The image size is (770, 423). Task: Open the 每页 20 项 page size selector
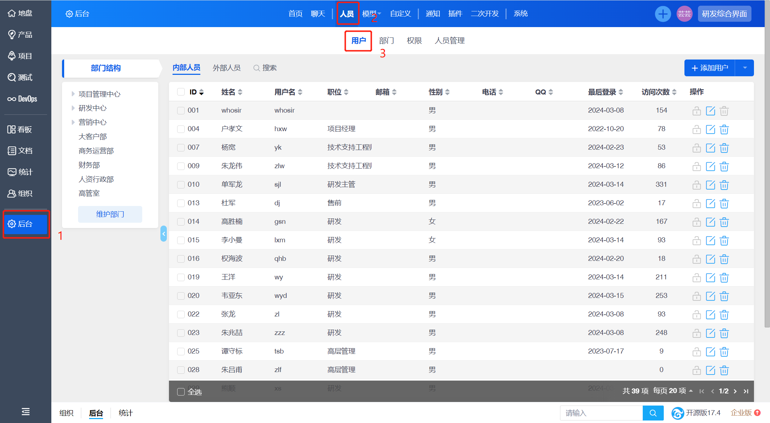[x=672, y=391]
